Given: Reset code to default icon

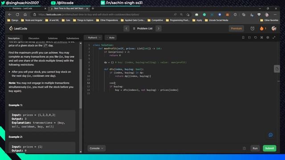Looking at the screenshot, I should point(256,37).
